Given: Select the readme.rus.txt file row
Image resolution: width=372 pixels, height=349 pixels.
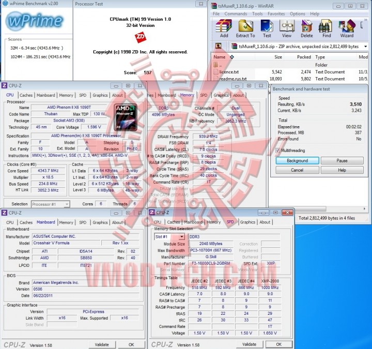Looking at the screenshot, I should (290, 79).
